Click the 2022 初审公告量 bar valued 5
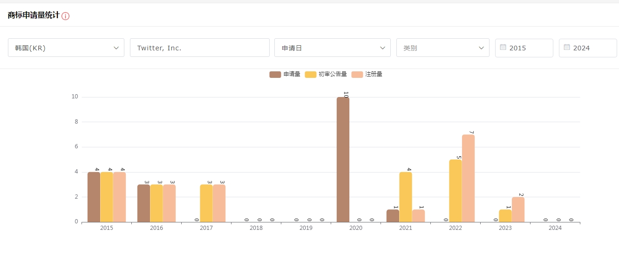 coord(456,191)
